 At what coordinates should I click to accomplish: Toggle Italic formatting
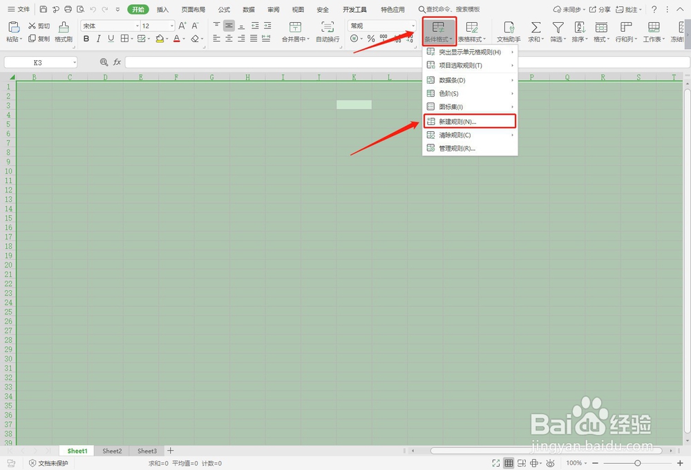[99, 39]
